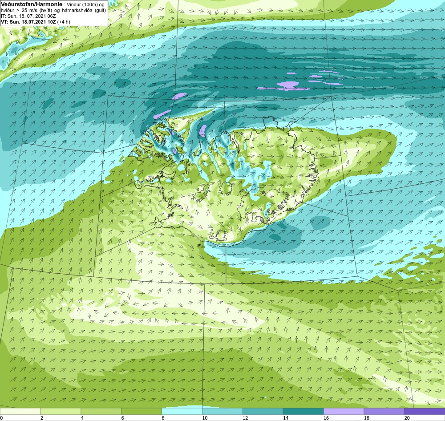Click the above 20 m/s violet legend swatch
Screen dimensions: 445x421
(425, 411)
